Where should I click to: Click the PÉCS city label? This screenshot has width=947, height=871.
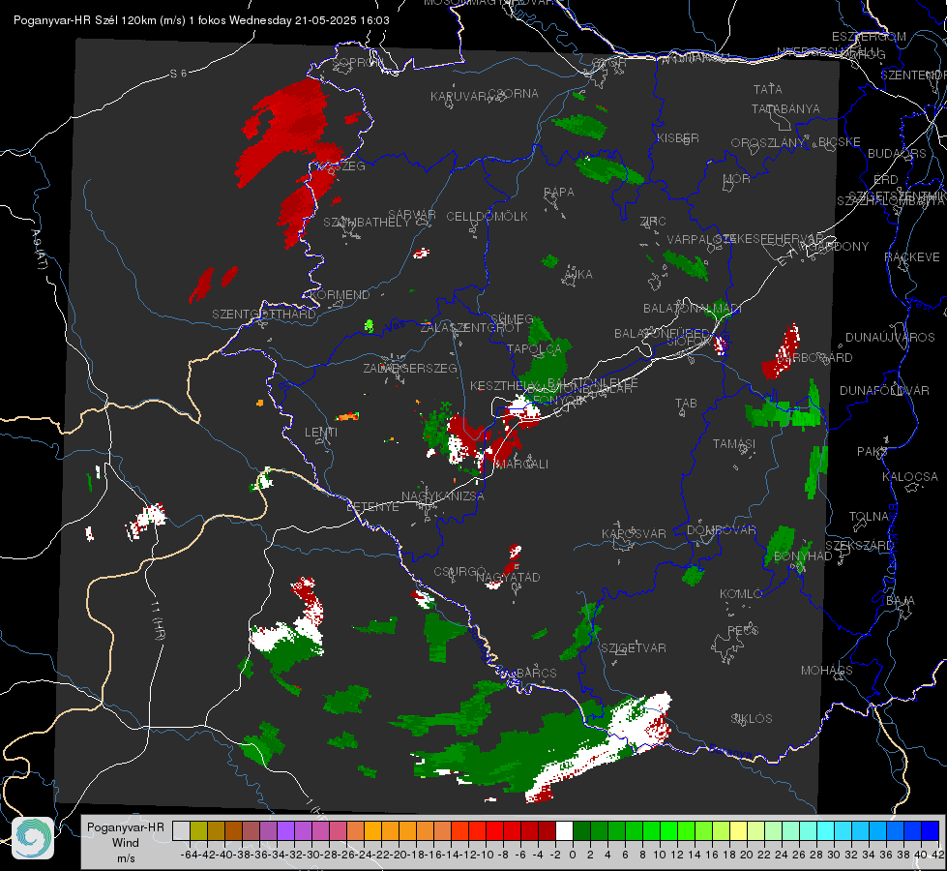click(742, 630)
